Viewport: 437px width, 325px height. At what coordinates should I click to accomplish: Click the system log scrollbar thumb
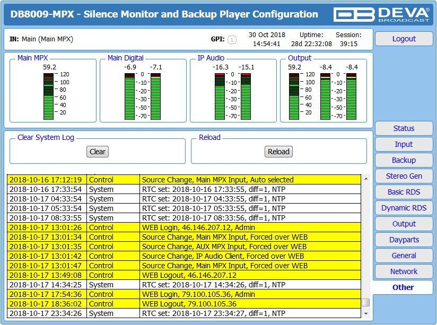pyautogui.click(x=366, y=302)
